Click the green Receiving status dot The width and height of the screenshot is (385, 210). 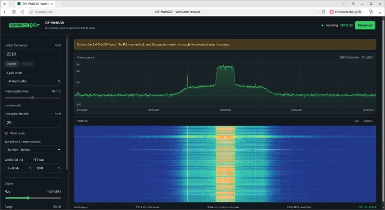pos(322,26)
